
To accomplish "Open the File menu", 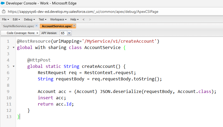I will tap(5, 19).
